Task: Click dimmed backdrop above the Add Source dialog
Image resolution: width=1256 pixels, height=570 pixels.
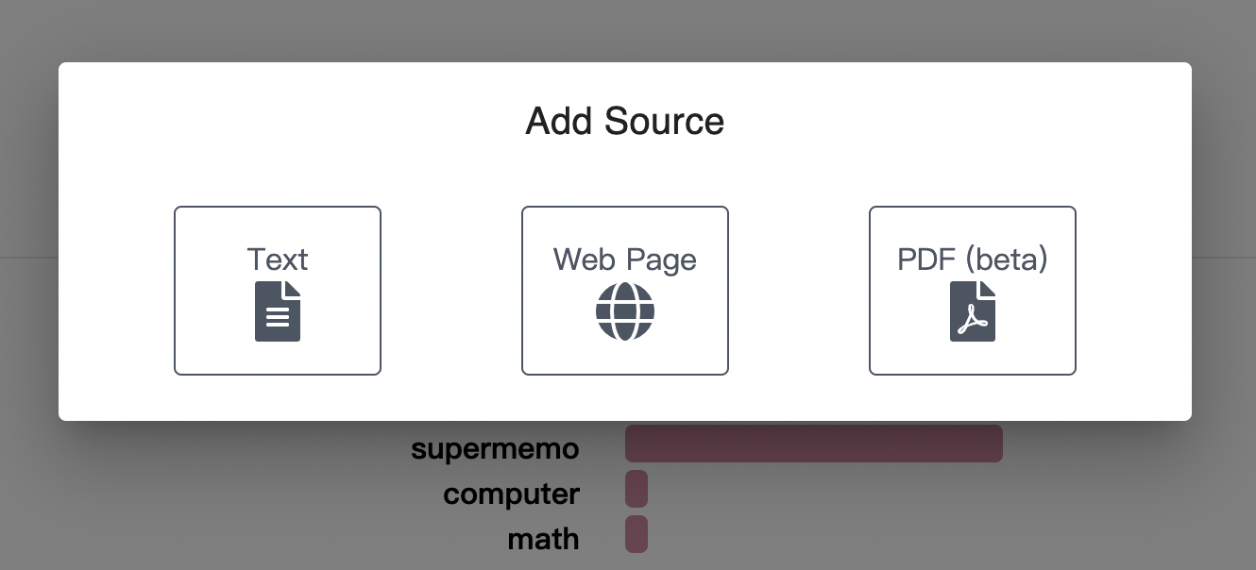Action: (x=625, y=30)
